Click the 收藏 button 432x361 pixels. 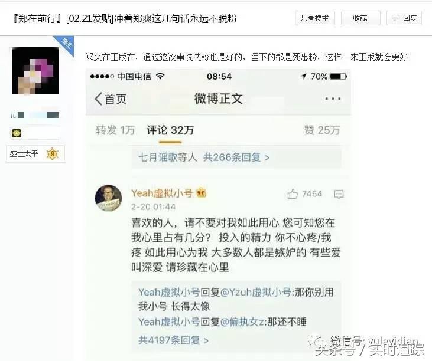click(360, 18)
